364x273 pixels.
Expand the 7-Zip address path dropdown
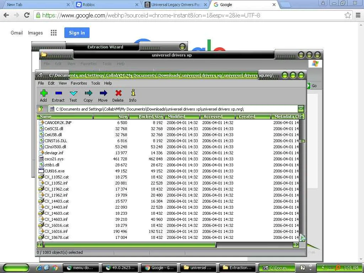(x=301, y=109)
